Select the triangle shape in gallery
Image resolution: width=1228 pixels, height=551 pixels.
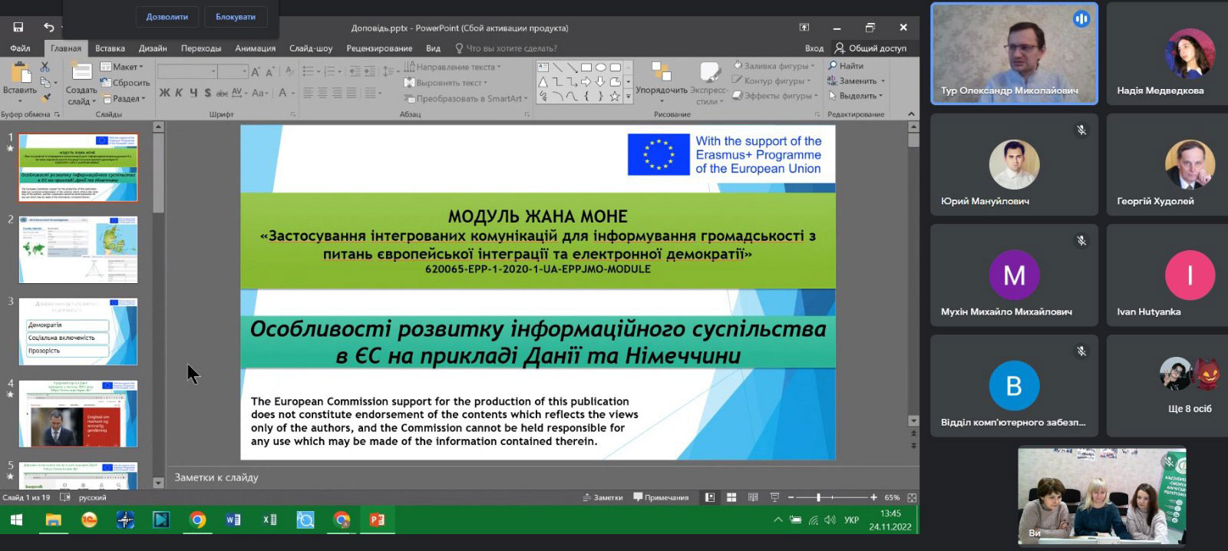(543, 81)
